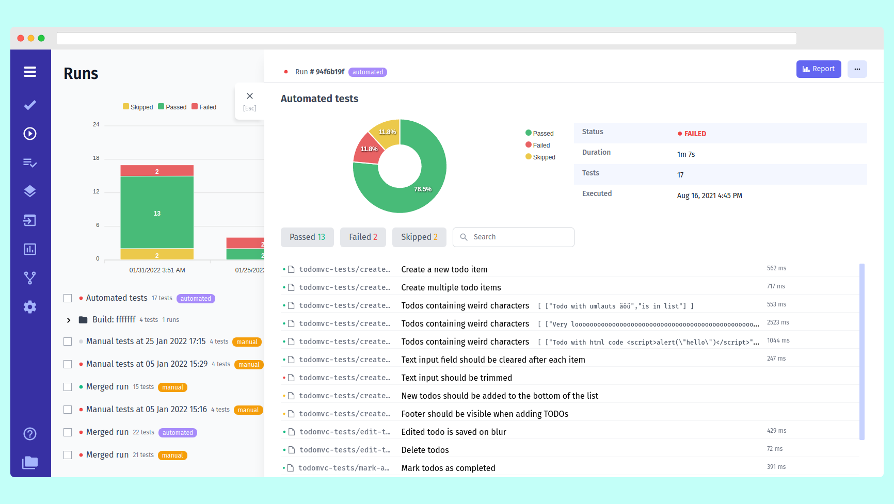Open the Plans checklist sidebar icon
Screen dimensions: 894x504
coord(30,162)
